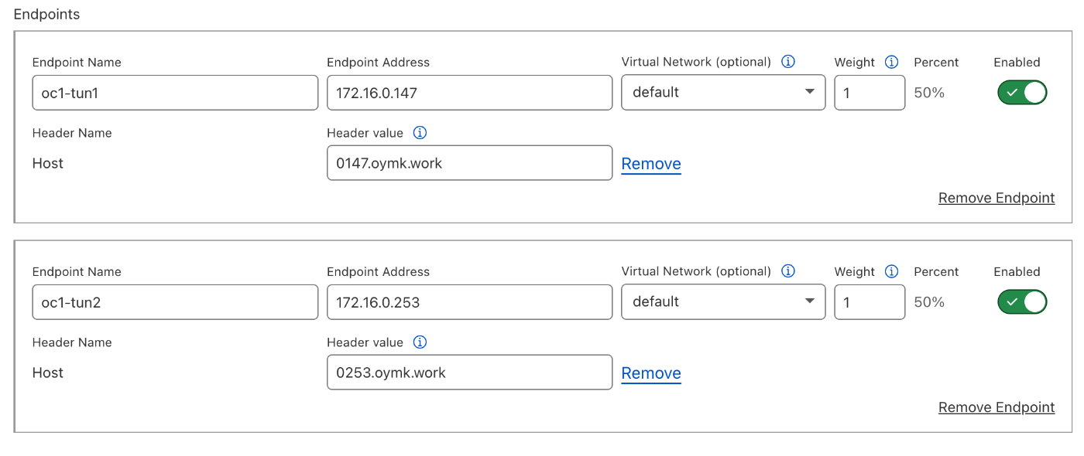
Task: Click info icon next to oc1-tun1 Weight label
Action: pos(891,62)
